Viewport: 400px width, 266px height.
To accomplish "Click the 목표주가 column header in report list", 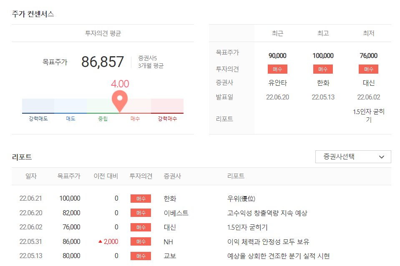I will point(69,176).
